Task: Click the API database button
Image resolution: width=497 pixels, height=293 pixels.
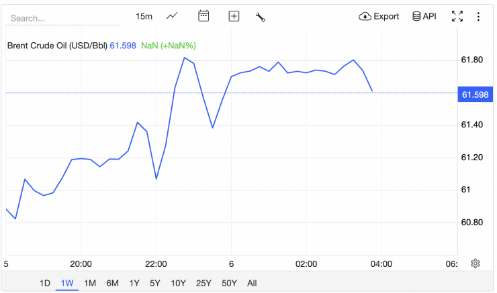Action: 424,16
